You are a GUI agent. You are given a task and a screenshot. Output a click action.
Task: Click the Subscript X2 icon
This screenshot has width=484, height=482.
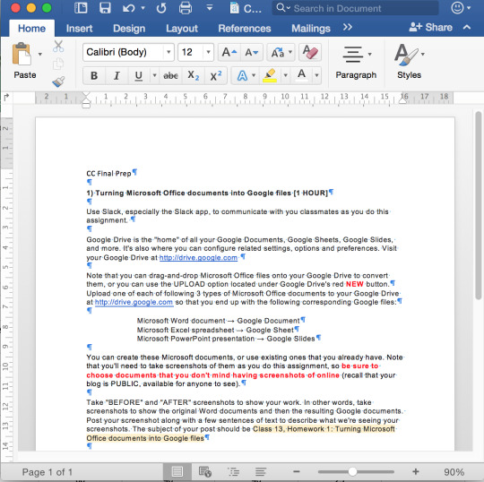(194, 75)
